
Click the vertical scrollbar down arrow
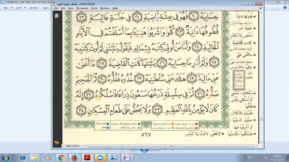tap(261, 142)
